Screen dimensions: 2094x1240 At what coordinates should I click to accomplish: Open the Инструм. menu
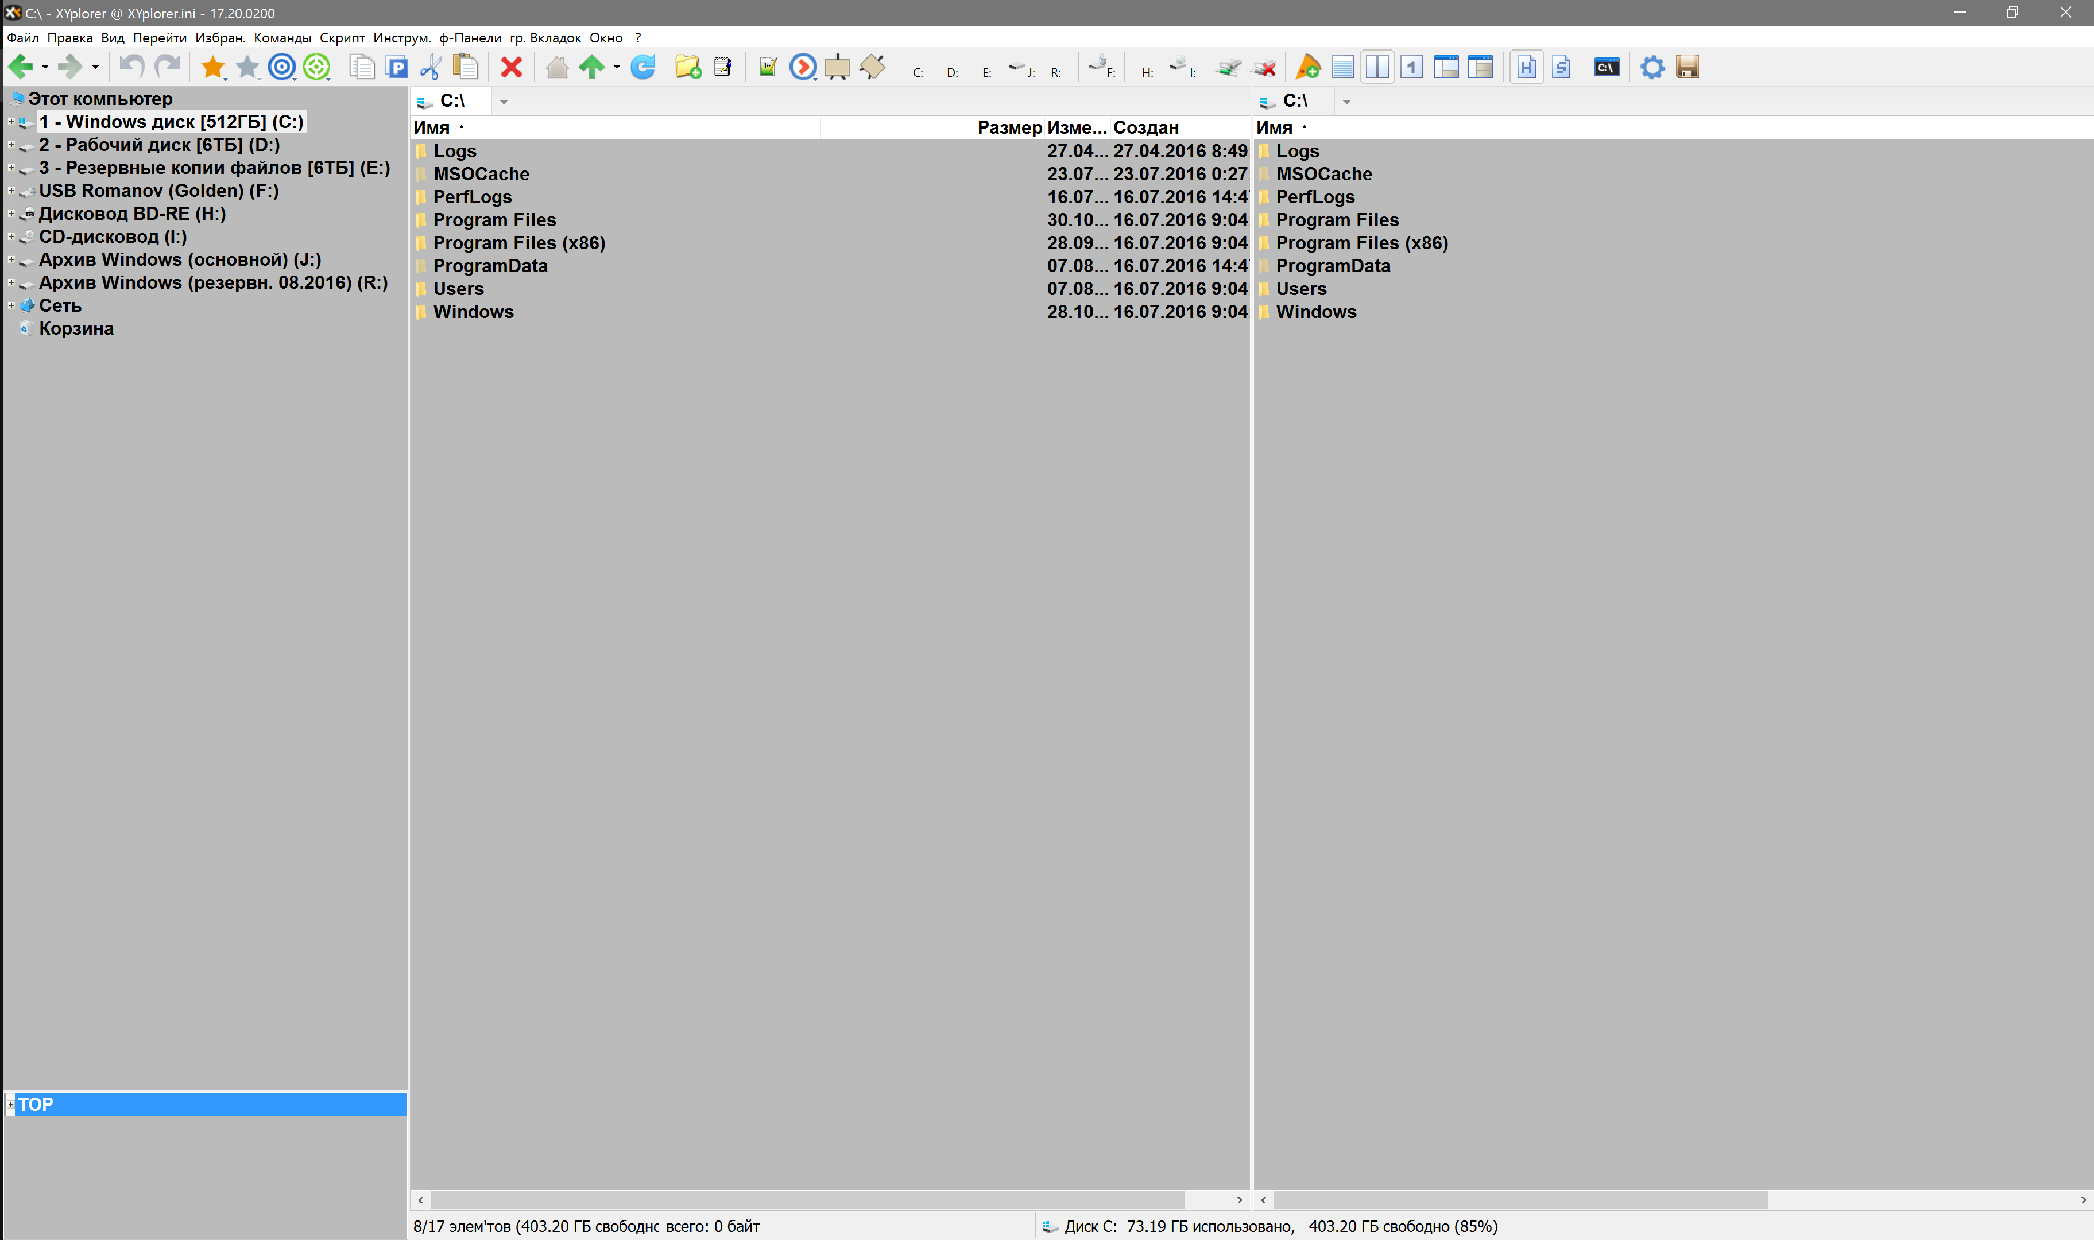coord(401,37)
